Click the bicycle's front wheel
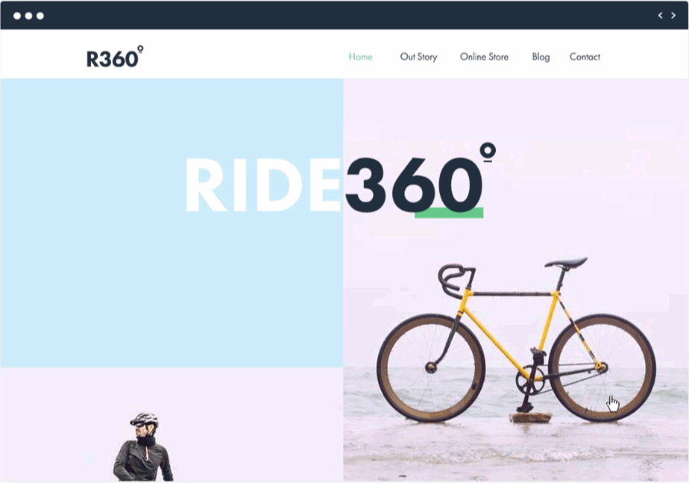 [x=431, y=368]
